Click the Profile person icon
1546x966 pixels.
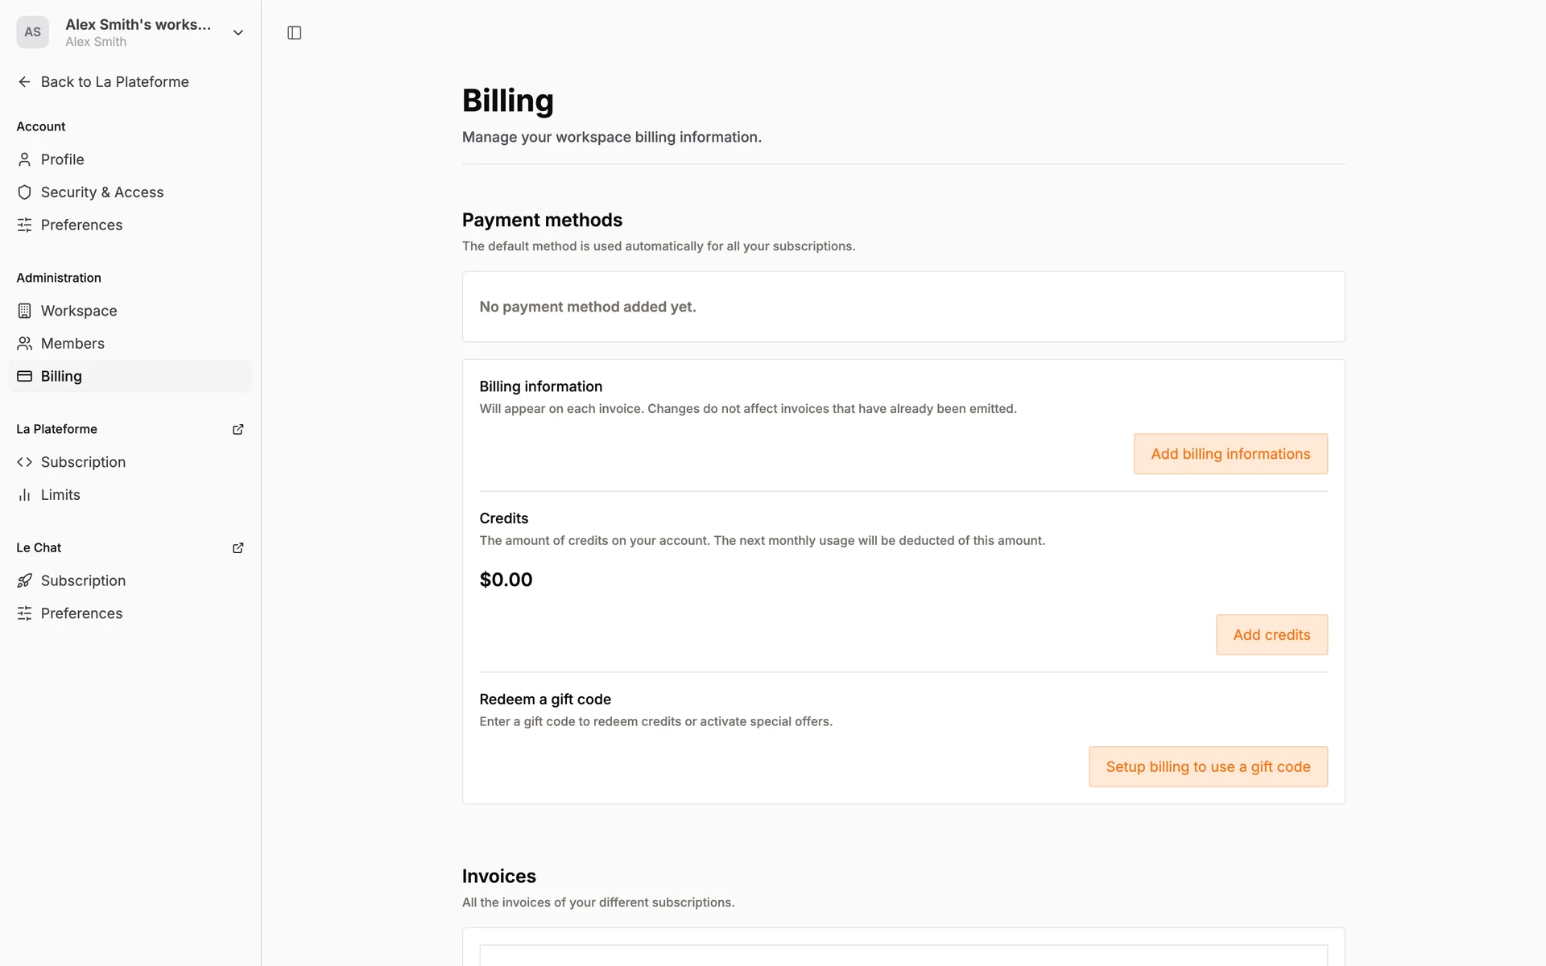[24, 159]
